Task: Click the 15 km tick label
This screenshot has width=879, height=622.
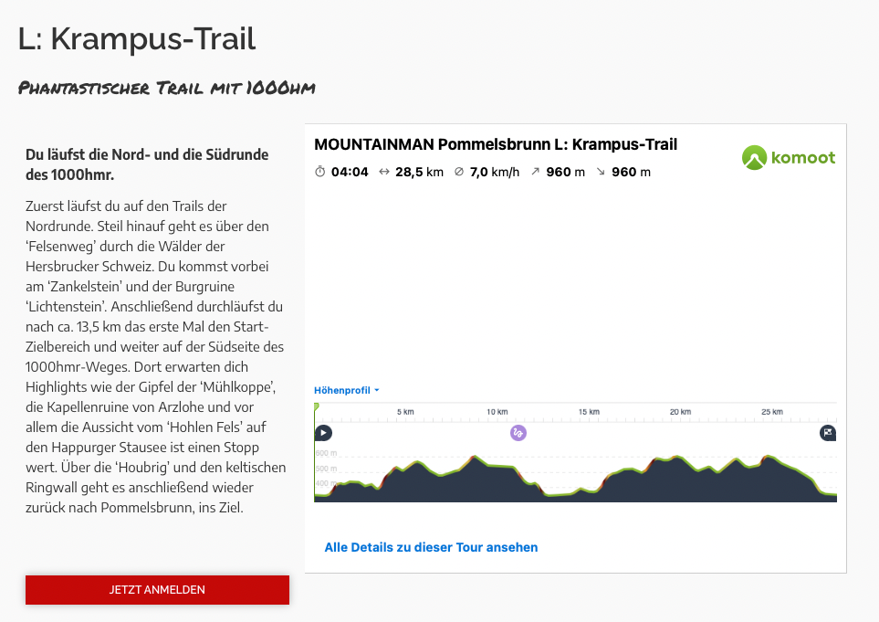Action: click(589, 412)
